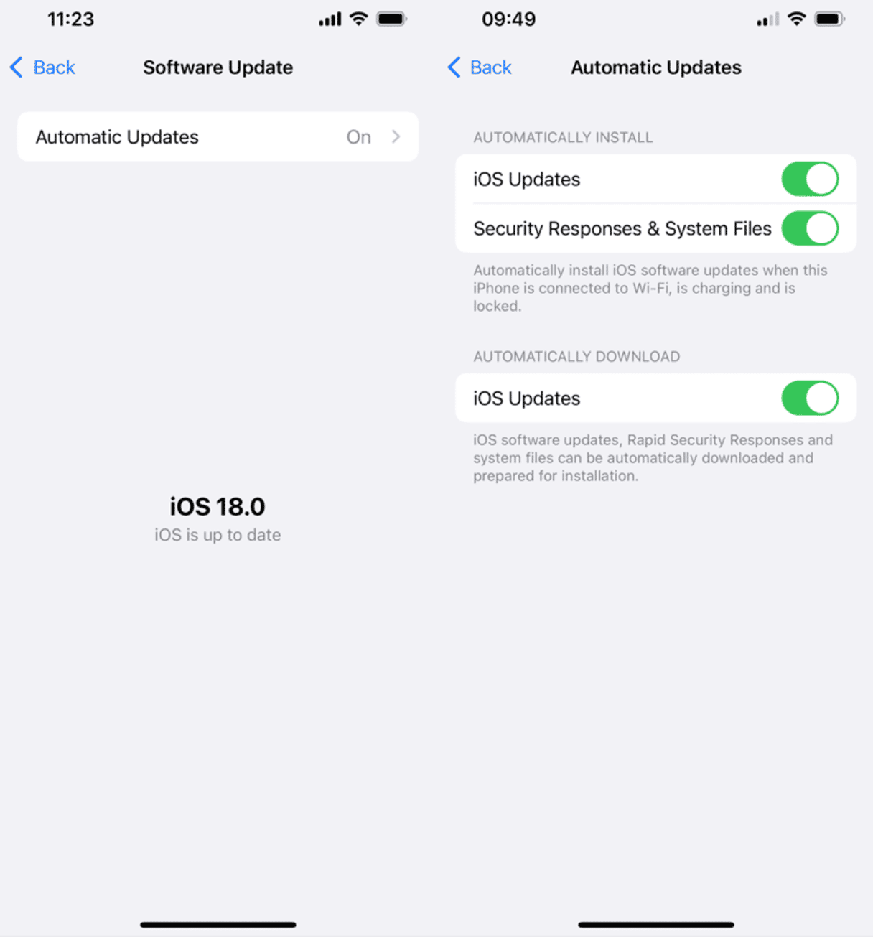Open the Automatic Updates disclosure chevron
The width and height of the screenshot is (873, 937).
click(396, 136)
